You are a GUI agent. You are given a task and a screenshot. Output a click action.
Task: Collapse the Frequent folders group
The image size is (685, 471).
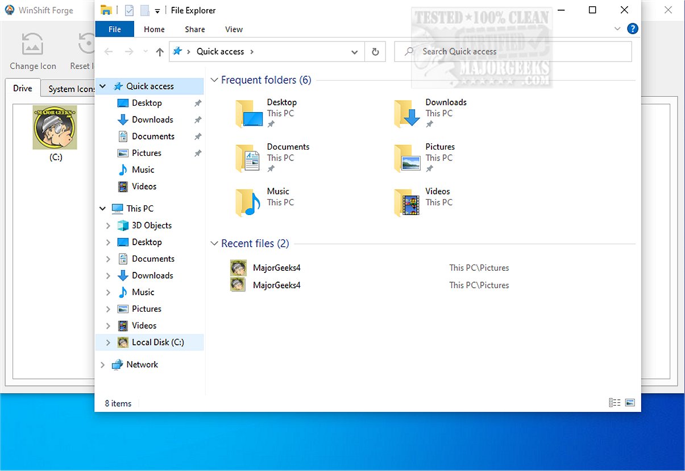click(214, 80)
